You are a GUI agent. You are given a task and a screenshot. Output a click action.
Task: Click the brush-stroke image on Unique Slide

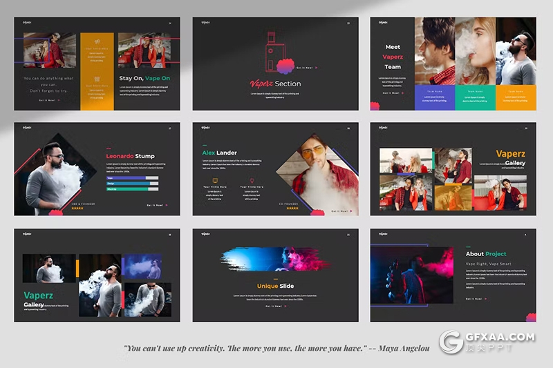pyautogui.click(x=275, y=260)
